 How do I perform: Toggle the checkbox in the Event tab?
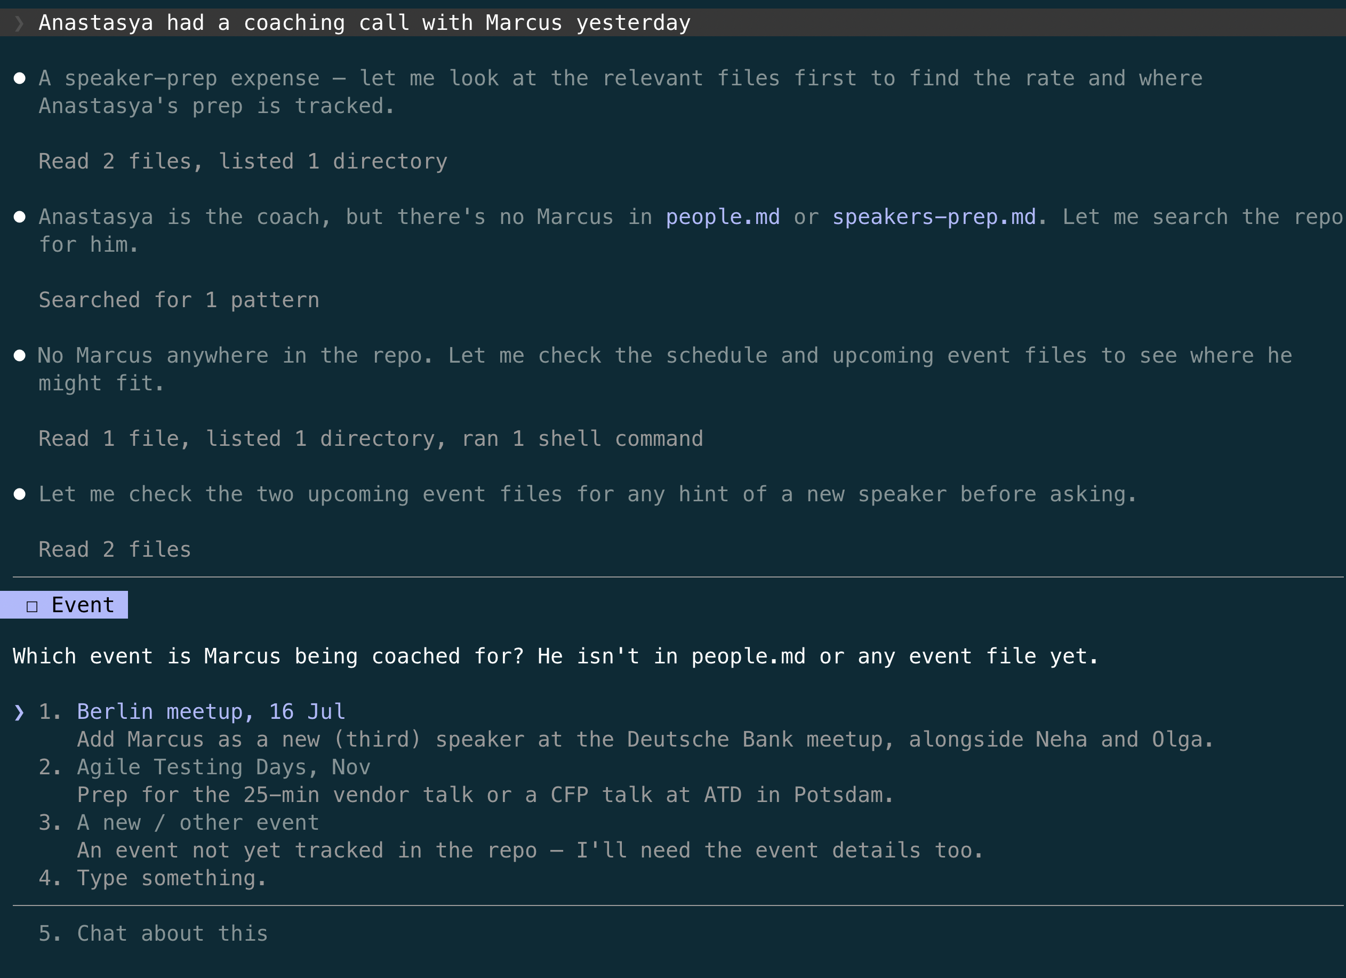coord(32,606)
